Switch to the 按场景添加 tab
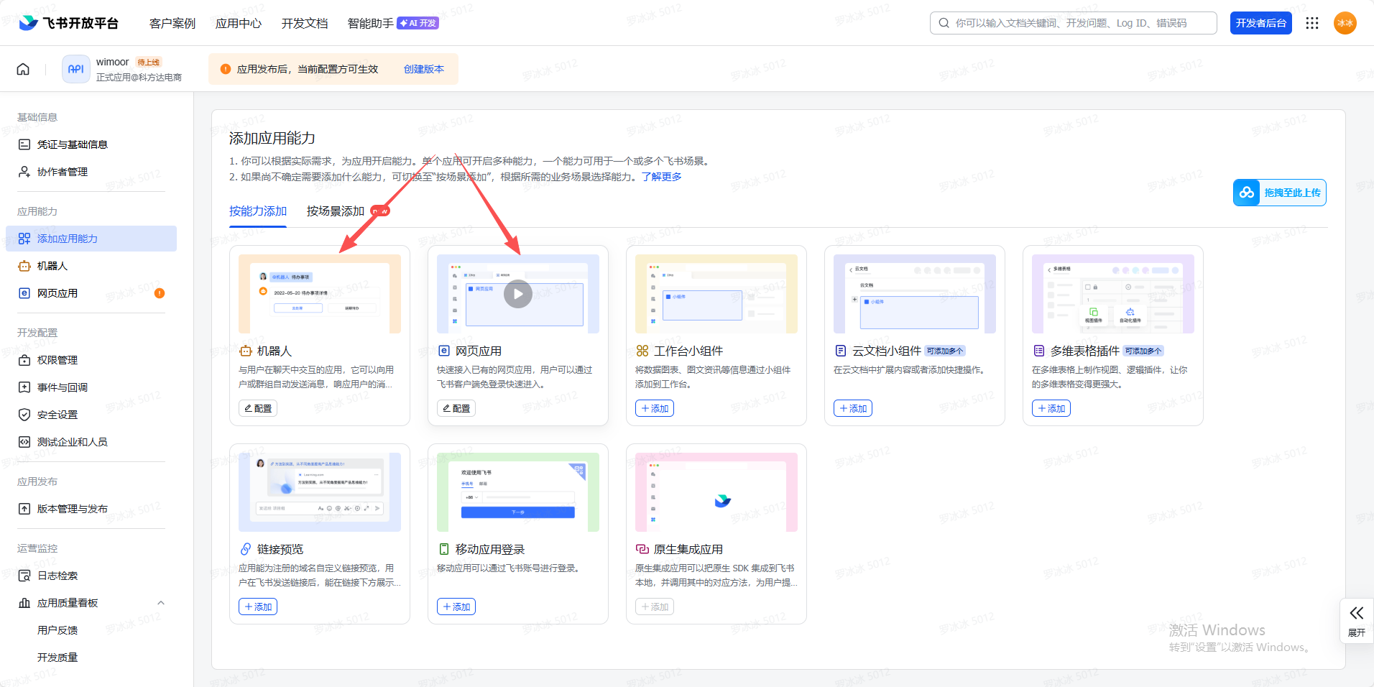 (336, 211)
